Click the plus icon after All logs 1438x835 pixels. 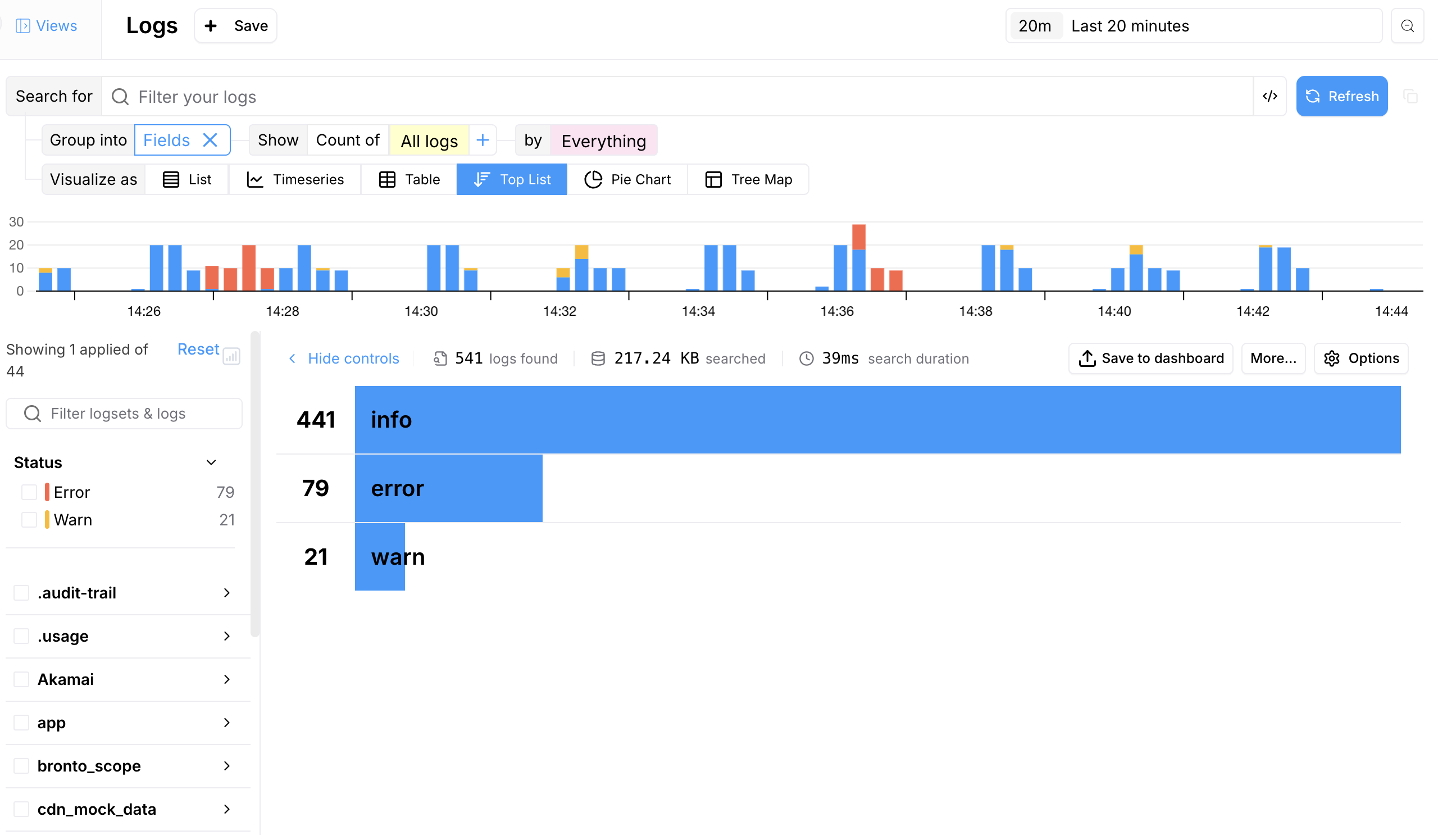(482, 140)
